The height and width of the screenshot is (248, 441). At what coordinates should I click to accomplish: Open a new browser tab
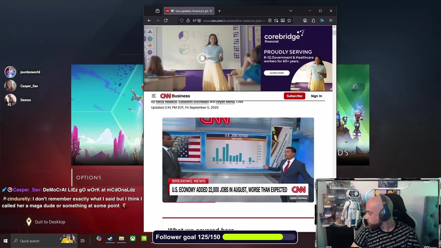pyautogui.click(x=219, y=11)
